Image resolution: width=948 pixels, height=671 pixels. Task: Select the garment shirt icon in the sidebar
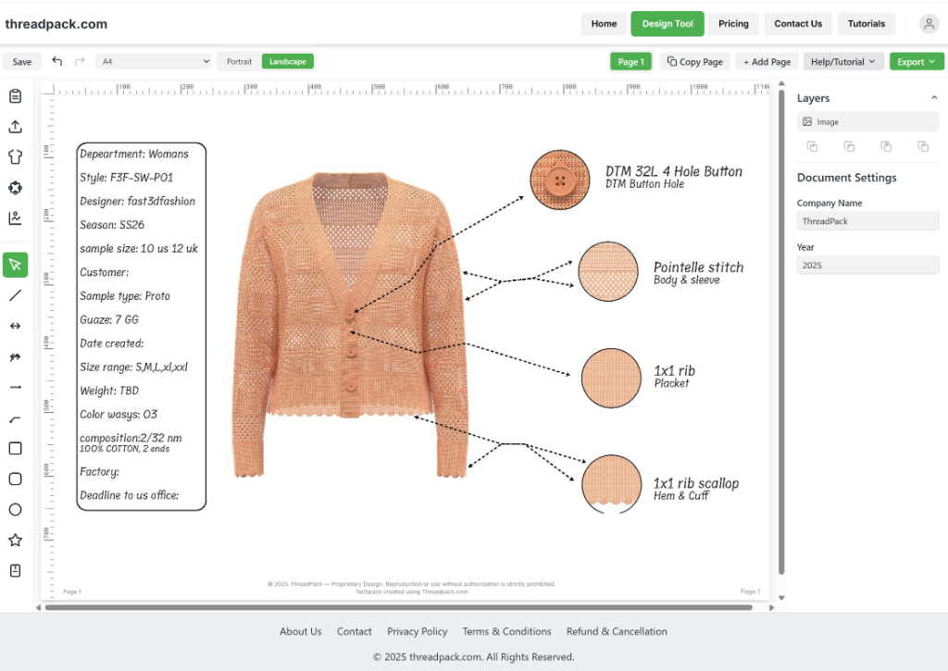15,156
